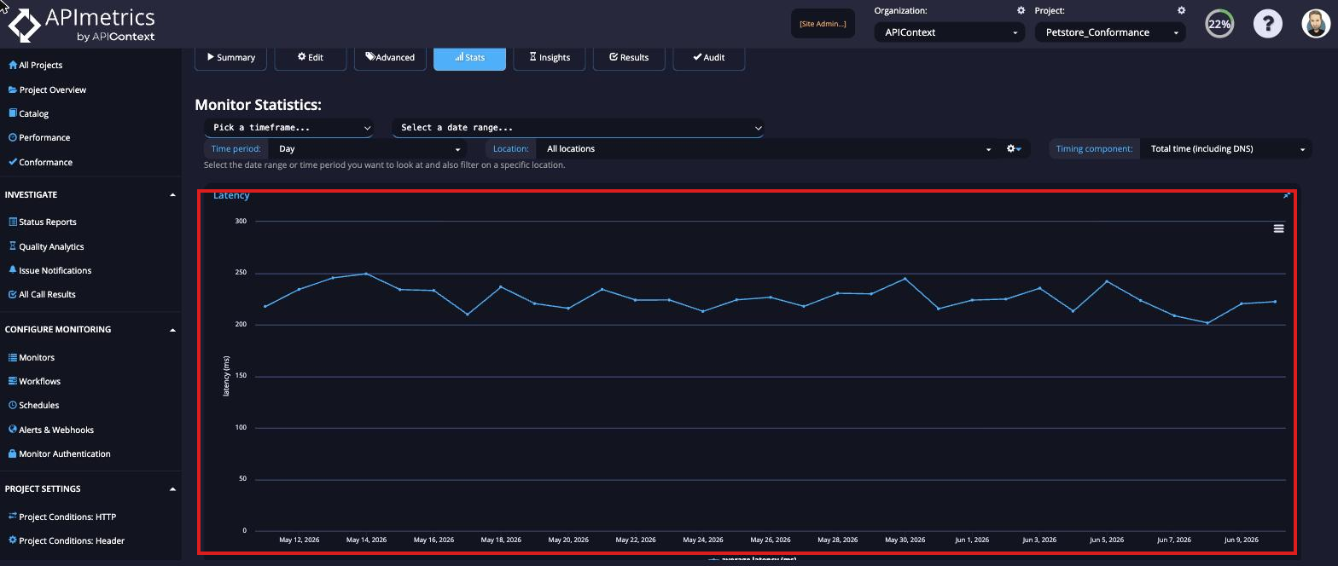1338x566 pixels.
Task: Open Catalog in sidebar
Action: click(28, 113)
